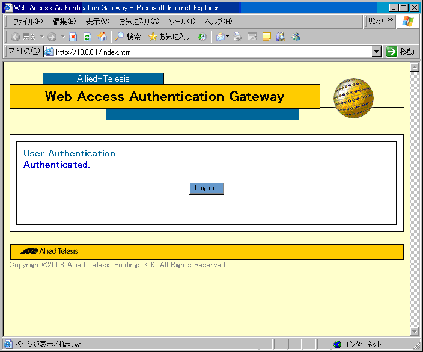Click the Stop loading icon
The height and width of the screenshot is (352, 423).
(73, 37)
